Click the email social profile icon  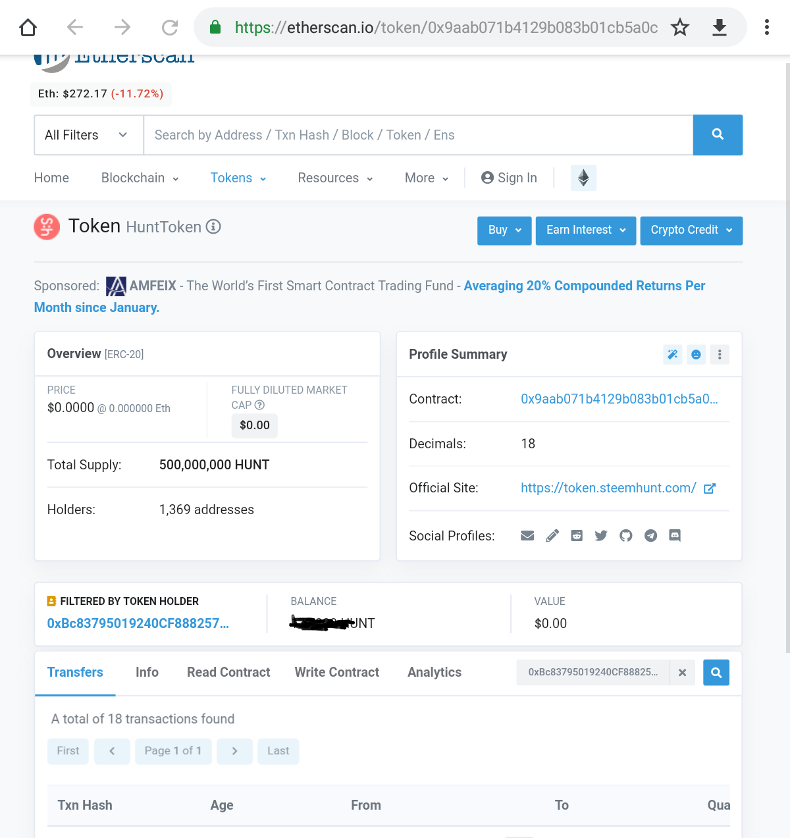(527, 536)
